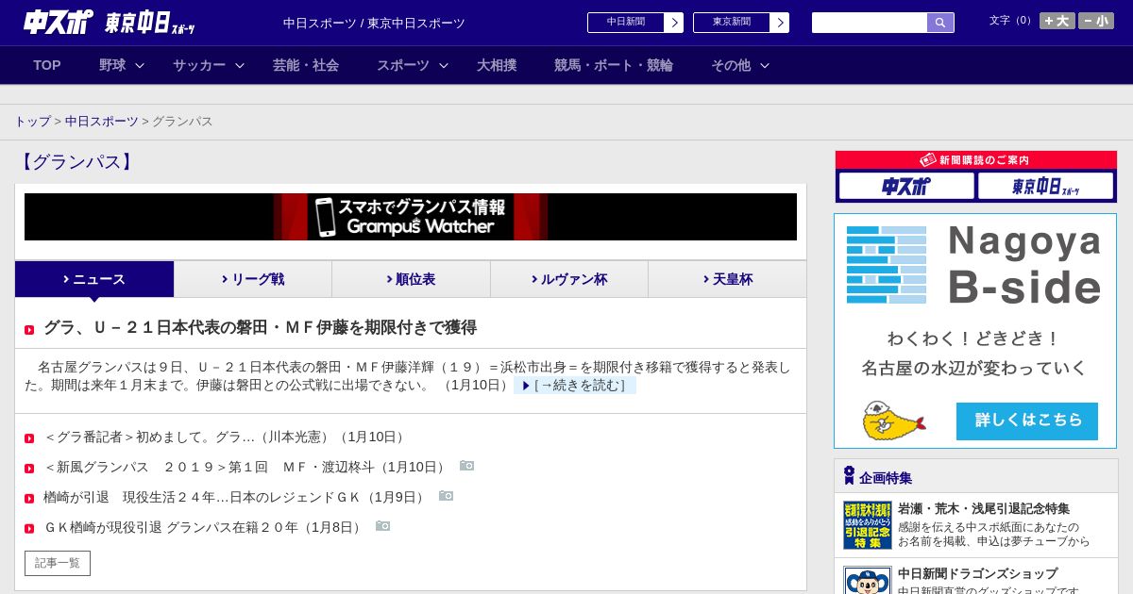Switch to the リーグ戦 tab
Screen dimensions: 1133x594
point(253,279)
